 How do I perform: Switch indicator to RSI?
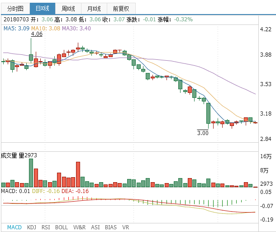pyautogui.click(x=46, y=227)
